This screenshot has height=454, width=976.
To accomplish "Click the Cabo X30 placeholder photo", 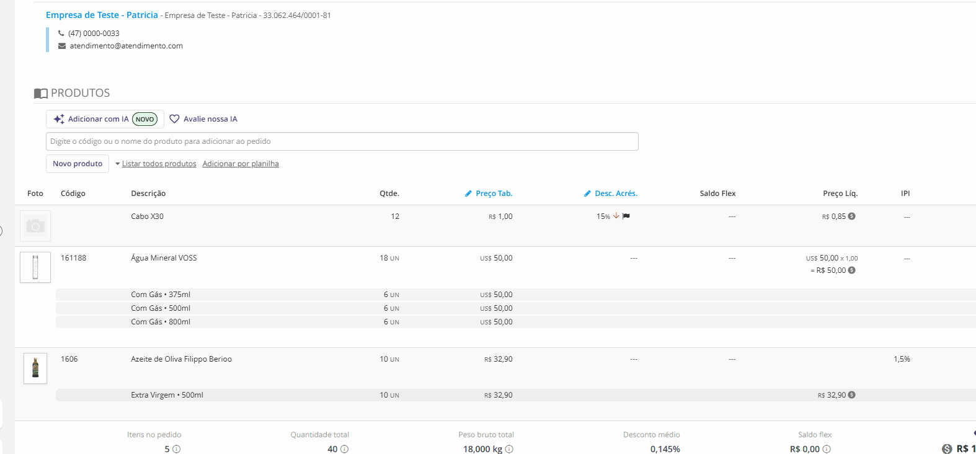I will [35, 226].
